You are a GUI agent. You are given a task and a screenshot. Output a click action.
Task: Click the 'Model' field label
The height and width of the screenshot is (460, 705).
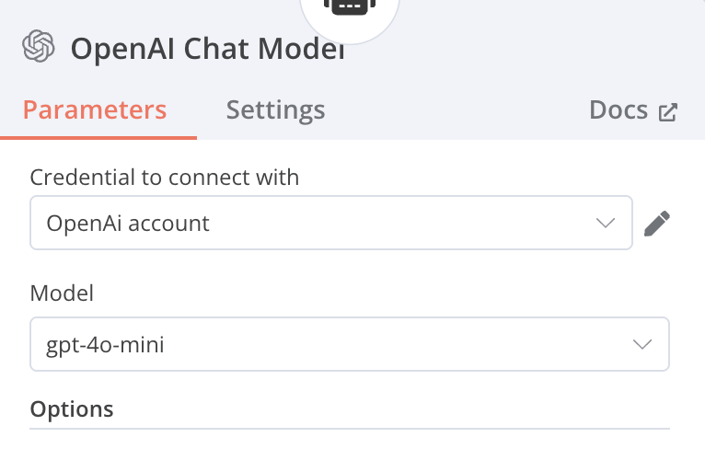62,293
